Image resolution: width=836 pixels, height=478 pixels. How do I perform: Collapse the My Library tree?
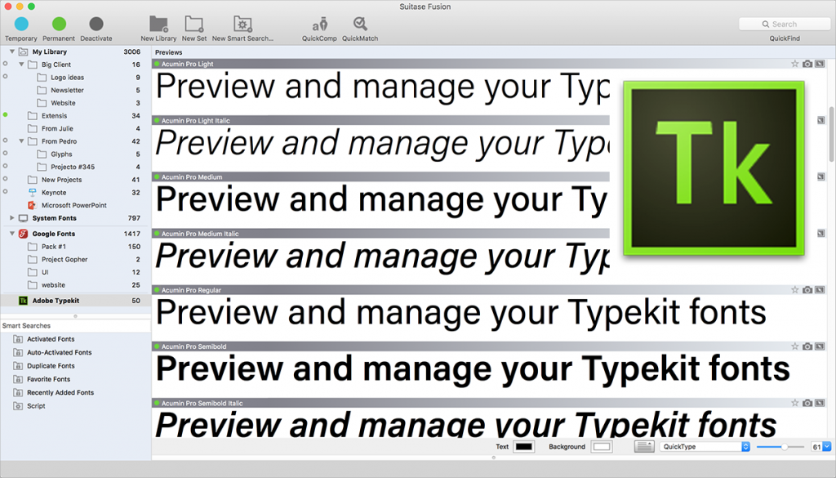11,51
